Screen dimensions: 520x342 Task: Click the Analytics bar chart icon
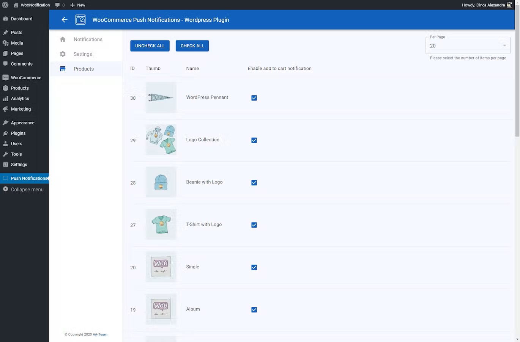[x=5, y=99]
